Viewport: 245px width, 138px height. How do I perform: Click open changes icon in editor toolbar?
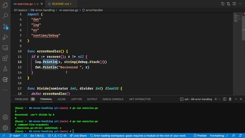pyautogui.click(x=229, y=4)
